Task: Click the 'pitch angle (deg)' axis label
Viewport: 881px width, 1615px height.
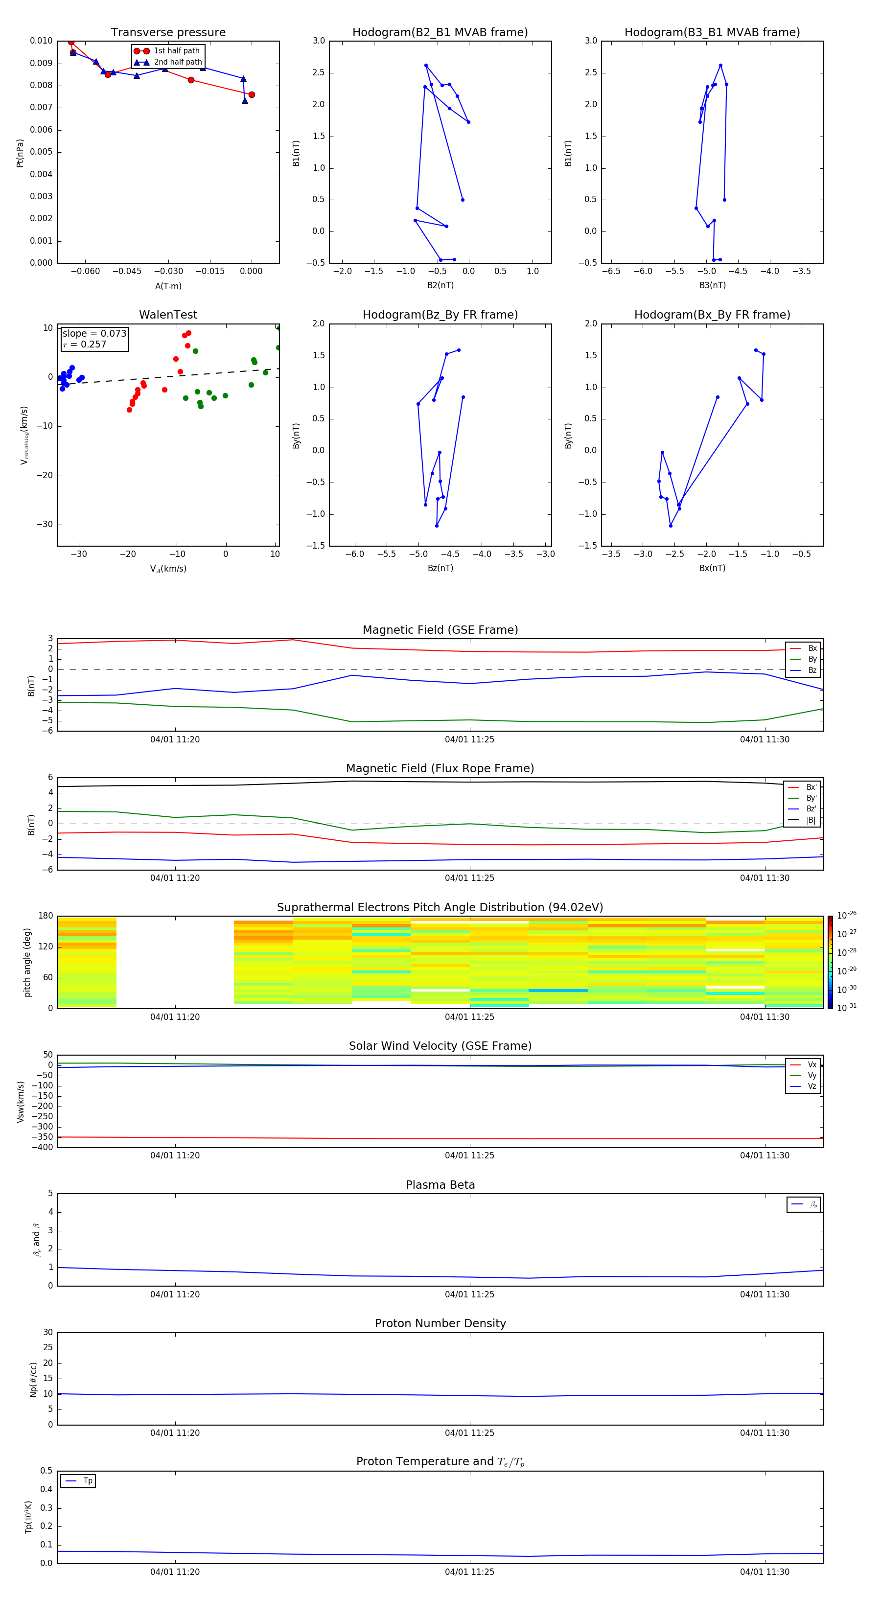Action: [27, 962]
